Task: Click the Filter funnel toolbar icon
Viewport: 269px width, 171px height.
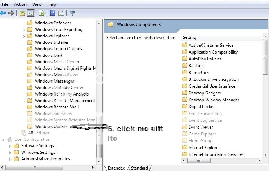Action: tap(73, 13)
